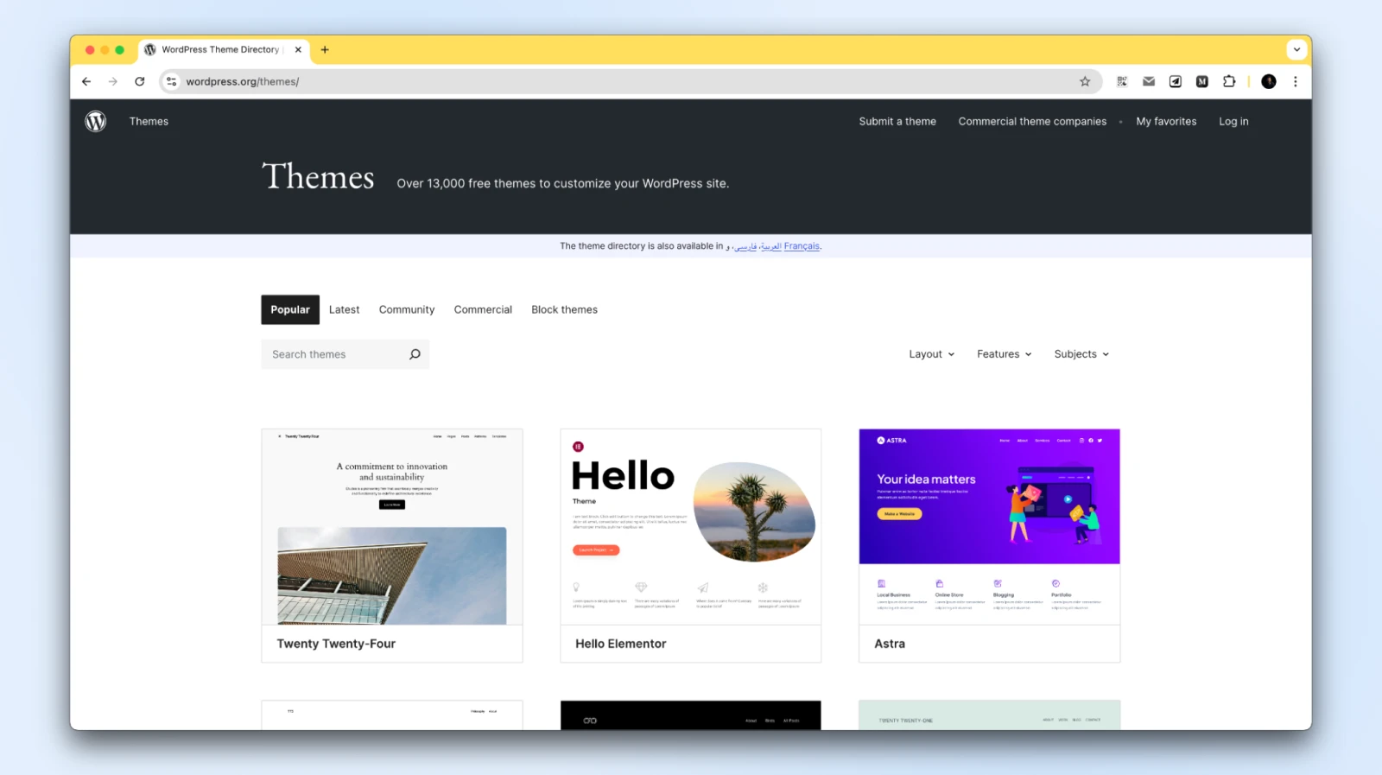The width and height of the screenshot is (1382, 775).
Task: Click the large Themes page heading
Action: [318, 177]
